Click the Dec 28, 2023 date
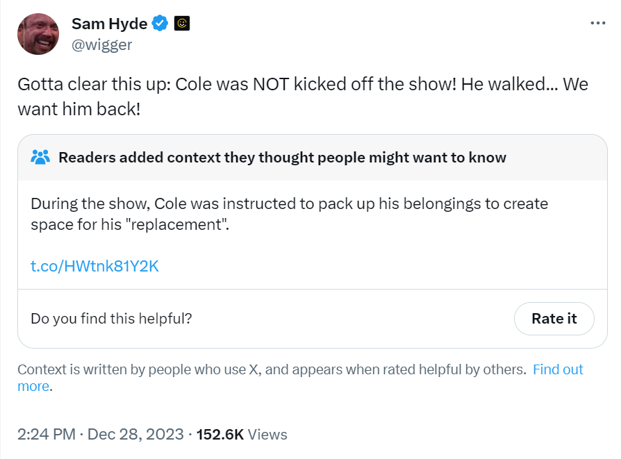This screenshot has height=459, width=621. tap(135, 434)
